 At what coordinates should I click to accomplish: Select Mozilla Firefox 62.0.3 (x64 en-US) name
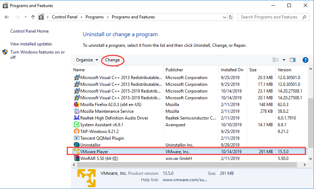click(x=111, y=104)
